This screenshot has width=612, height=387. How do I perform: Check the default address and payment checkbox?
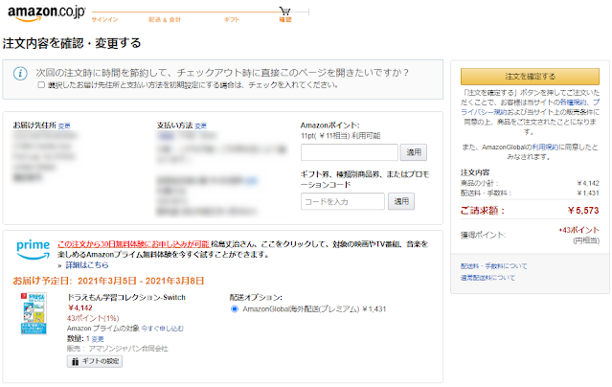[x=41, y=84]
